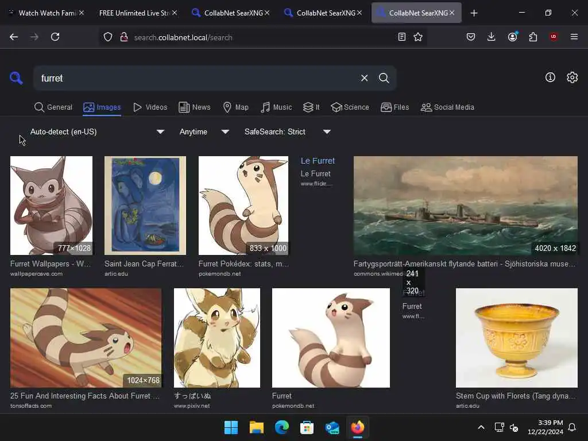This screenshot has width=588, height=441.
Task: Open File Explorer from taskbar
Action: (257, 427)
